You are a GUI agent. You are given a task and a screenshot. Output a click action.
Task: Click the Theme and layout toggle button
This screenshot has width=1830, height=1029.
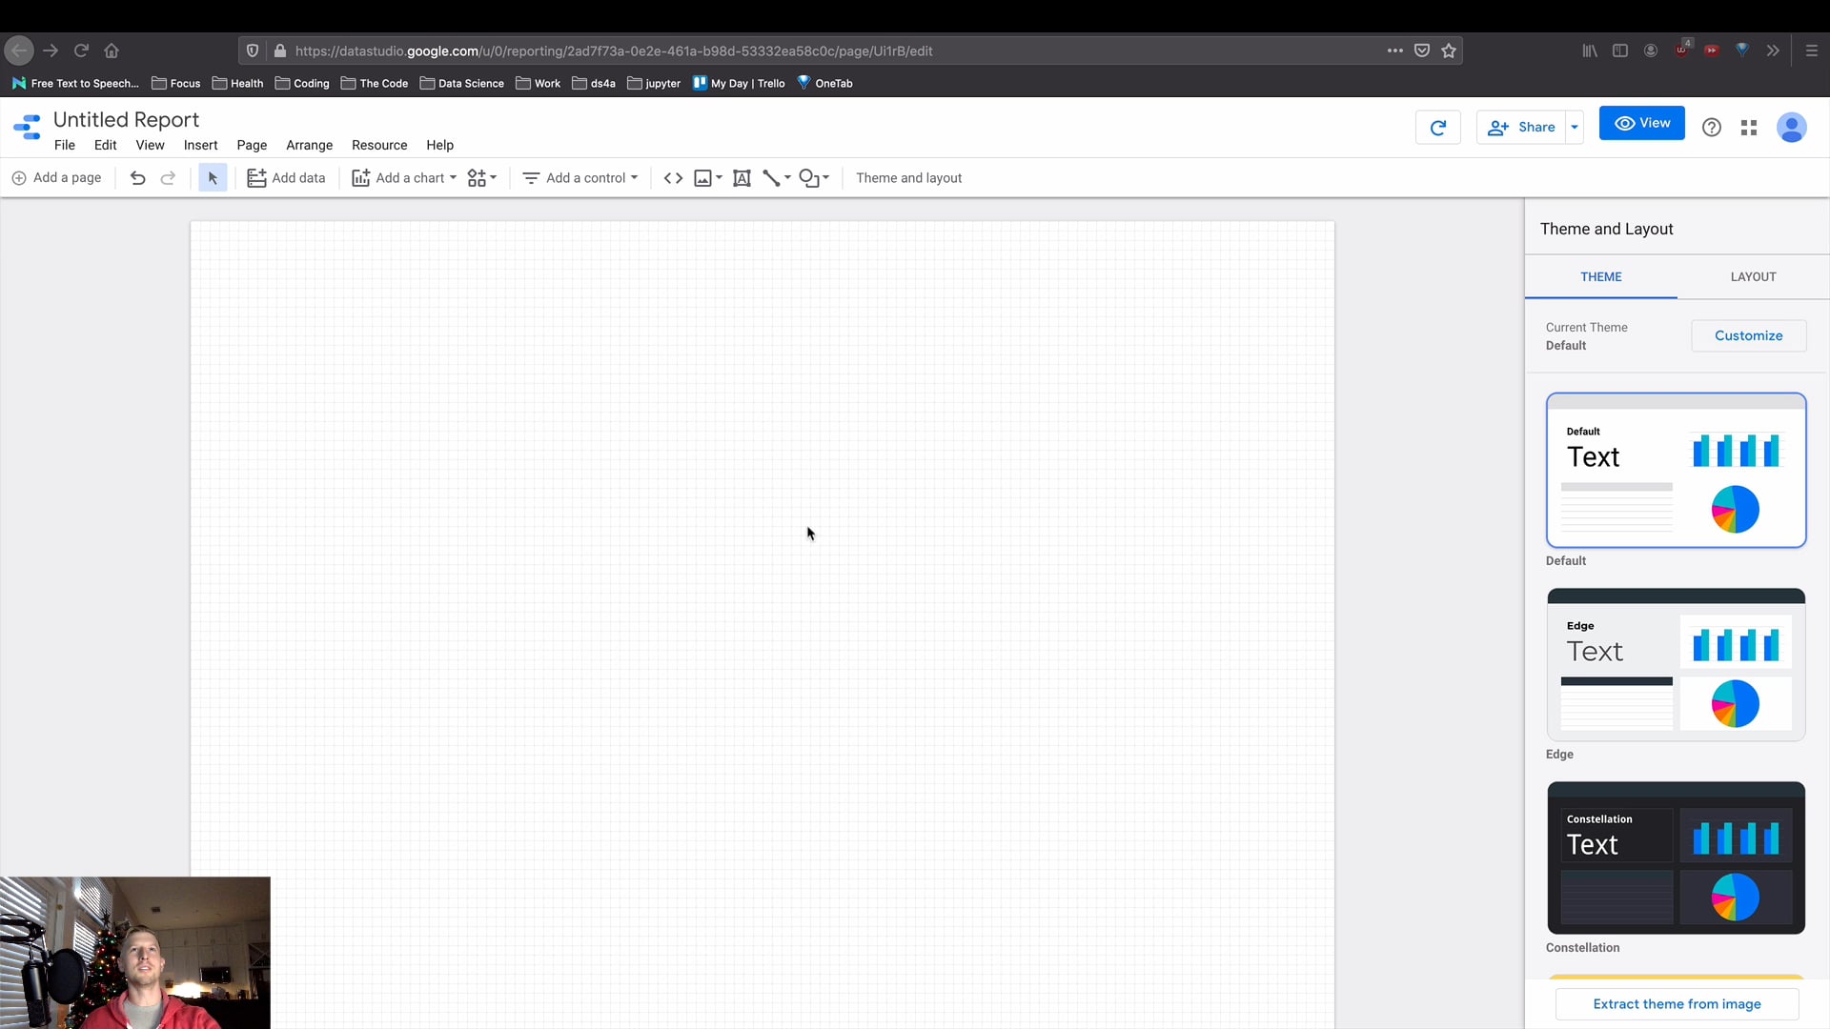point(908,177)
